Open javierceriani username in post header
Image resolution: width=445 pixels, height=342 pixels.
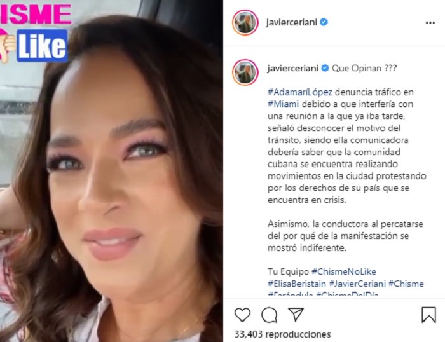pos(291,22)
